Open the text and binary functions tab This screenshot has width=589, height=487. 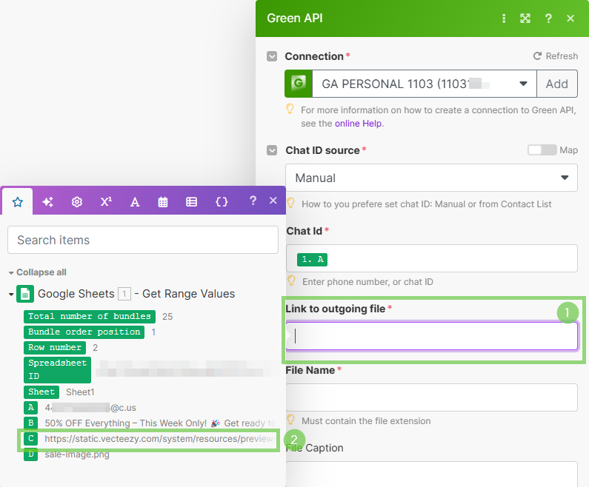coord(135,201)
